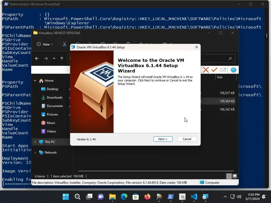Click the search magnifier in Explorer
The height and width of the screenshot is (203, 271).
tap(230, 58)
